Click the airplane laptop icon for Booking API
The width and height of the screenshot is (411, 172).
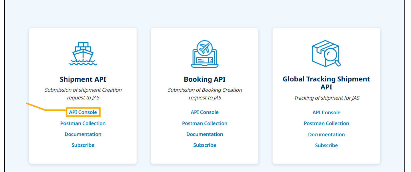tap(205, 54)
